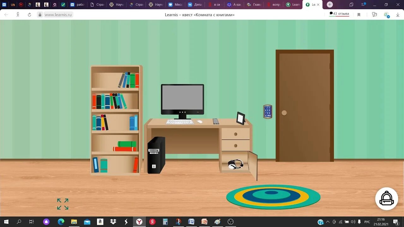Open the РУС language switcher
This screenshot has height=227, width=404.
(367, 222)
